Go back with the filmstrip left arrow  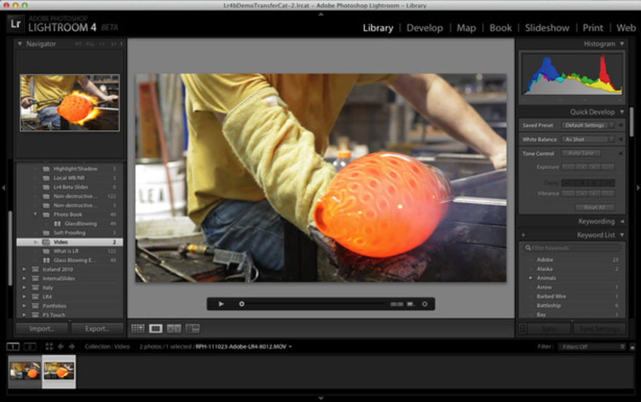[61, 346]
